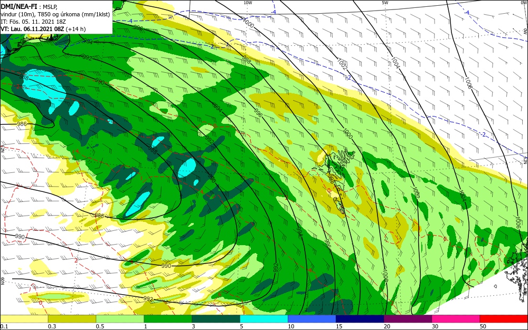Click the legend value label 30
The height and width of the screenshot is (330, 528).
click(x=435, y=326)
